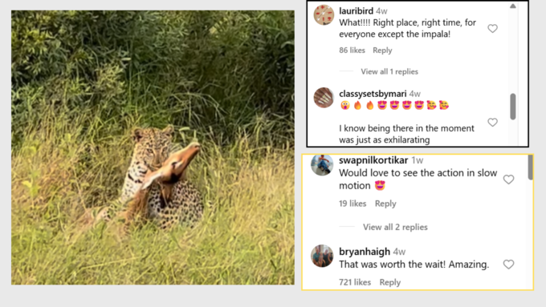Like swapnilkortikar's slow motion comment heart

coord(509,180)
